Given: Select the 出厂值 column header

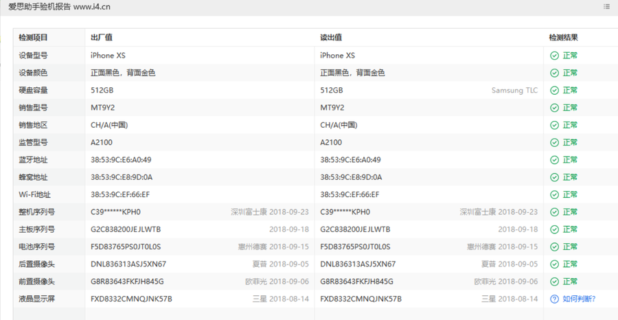Looking at the screenshot, I should [x=102, y=38].
